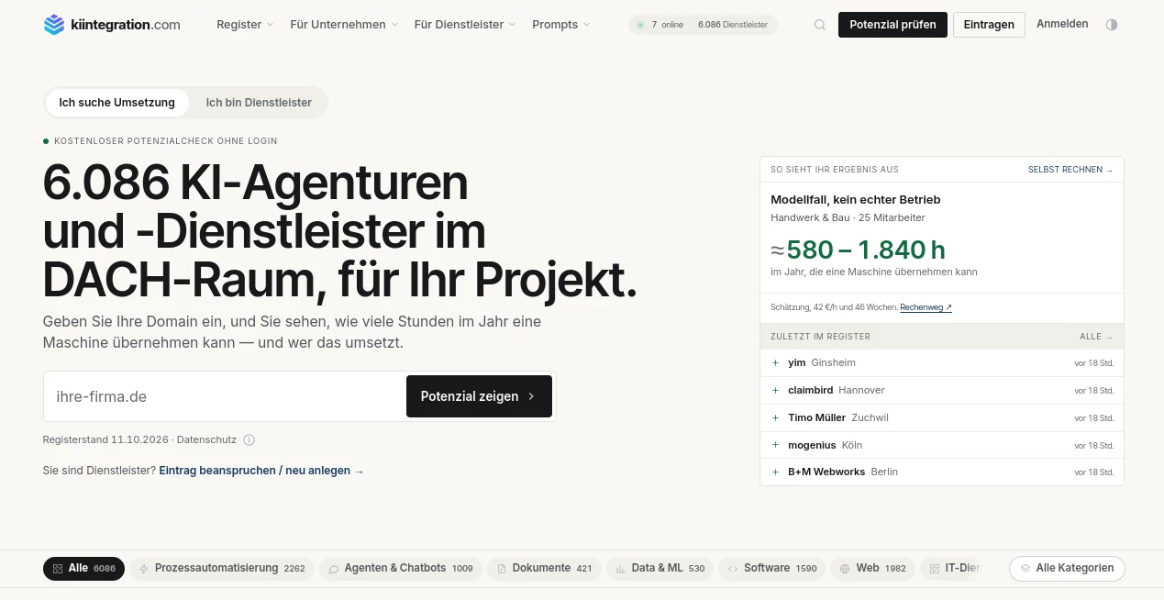This screenshot has width=1164, height=600.
Task: Open the B+M Webworks Berlin entry
Action: point(942,472)
